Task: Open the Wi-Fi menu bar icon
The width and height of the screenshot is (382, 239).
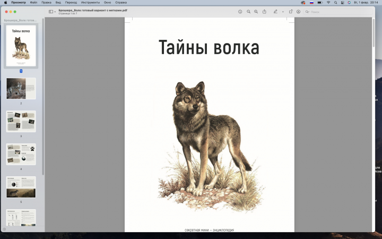Action: pos(328,3)
